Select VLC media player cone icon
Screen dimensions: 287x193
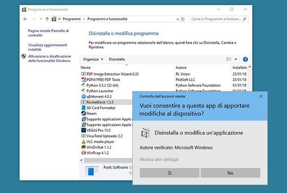coord(83,141)
